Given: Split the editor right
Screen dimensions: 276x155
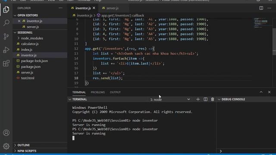Looking at the screenshot, I should (x=261, y=8).
